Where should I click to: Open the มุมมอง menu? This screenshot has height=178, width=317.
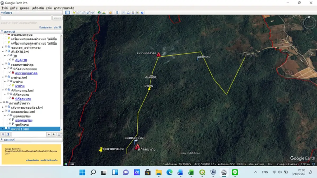tap(24, 8)
